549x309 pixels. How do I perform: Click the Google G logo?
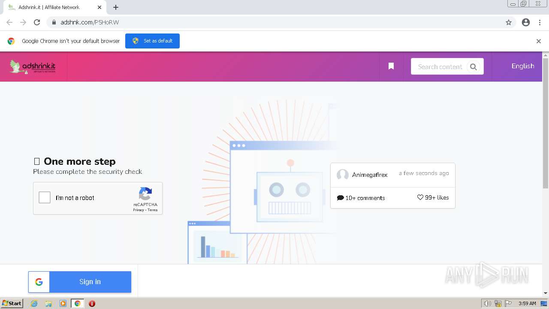(x=39, y=282)
